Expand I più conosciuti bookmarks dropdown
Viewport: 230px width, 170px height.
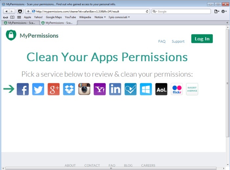[119, 17]
